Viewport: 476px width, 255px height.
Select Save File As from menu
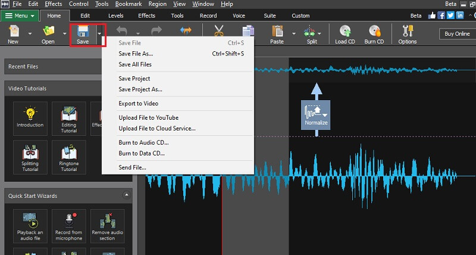click(x=136, y=54)
